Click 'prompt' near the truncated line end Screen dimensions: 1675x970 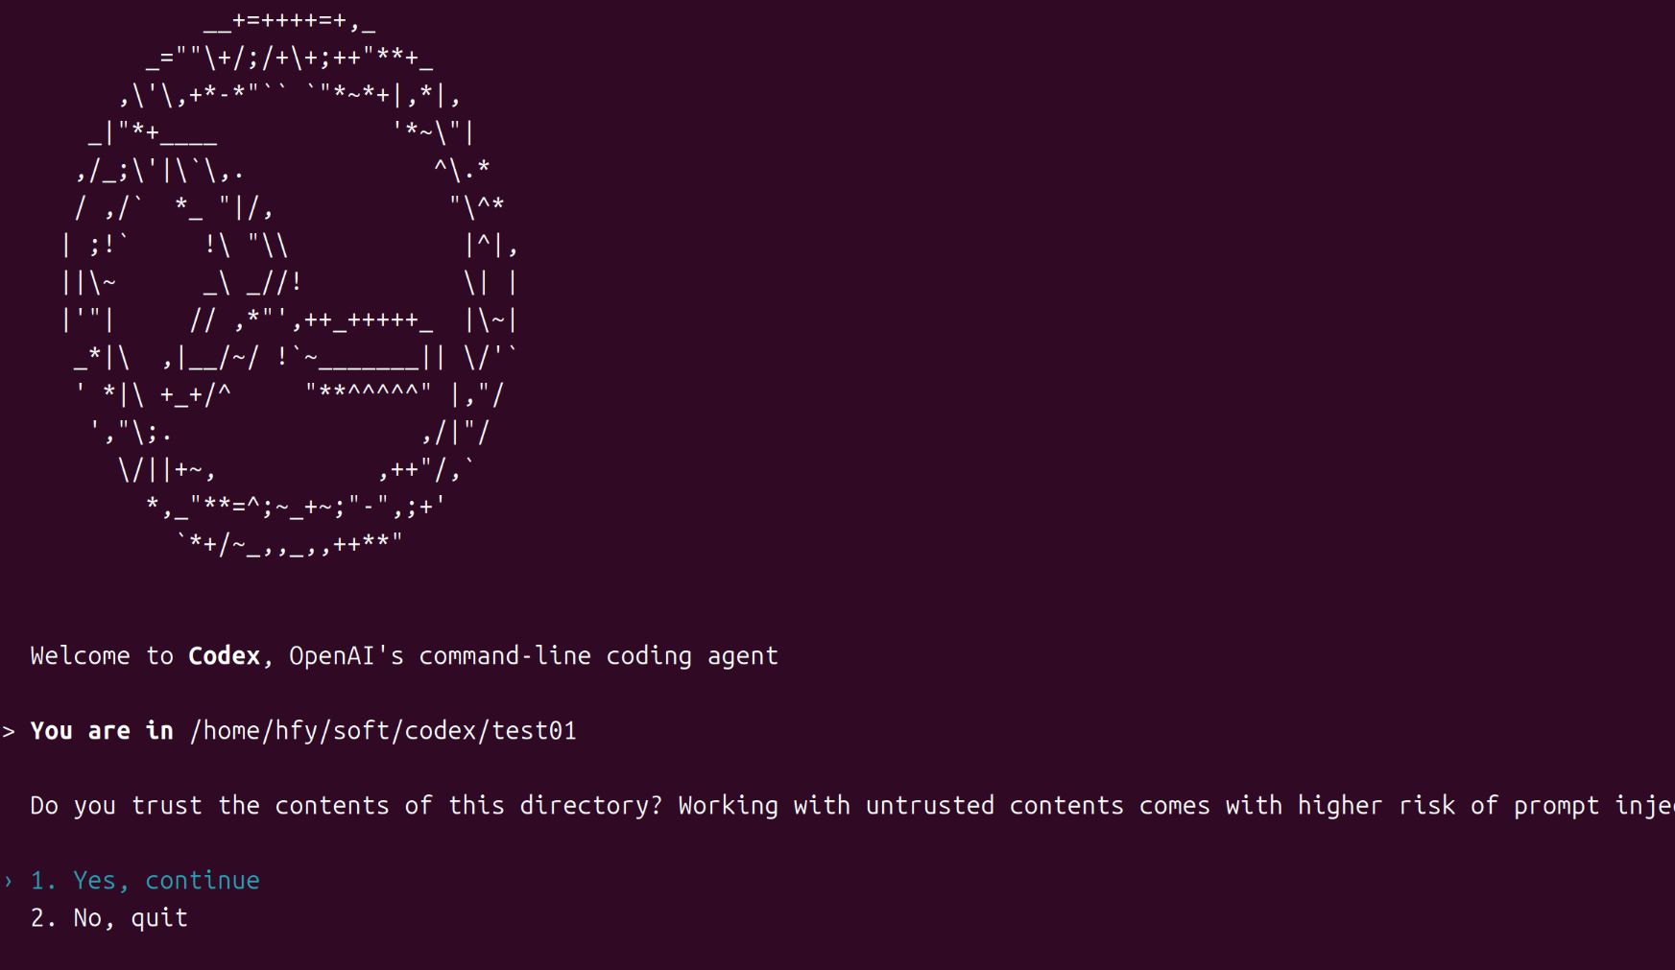coord(1556,806)
